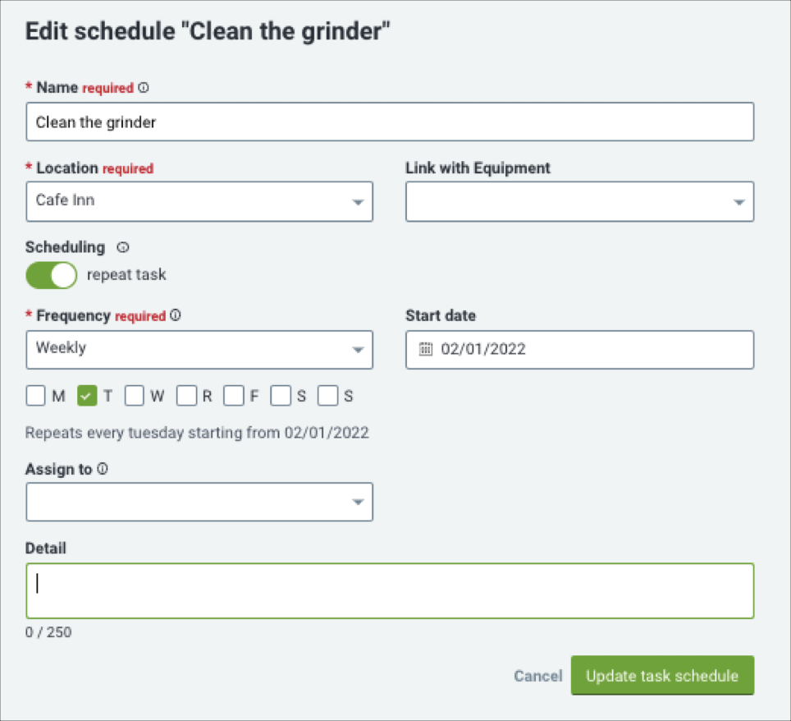Click the Frequency info icon
This screenshot has width=791, height=721.
coord(175,315)
